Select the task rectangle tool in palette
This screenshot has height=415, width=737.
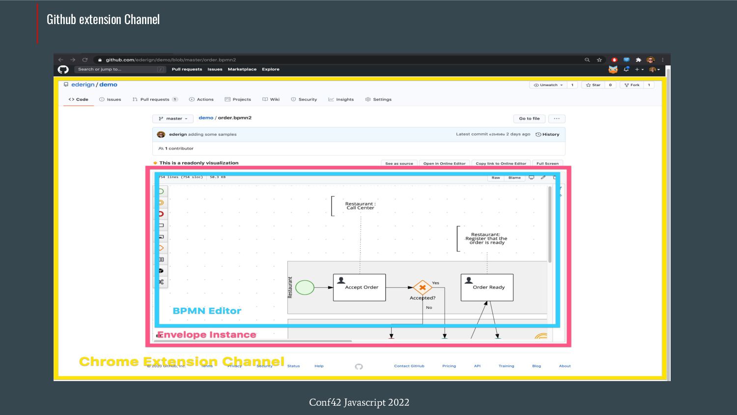point(161,225)
